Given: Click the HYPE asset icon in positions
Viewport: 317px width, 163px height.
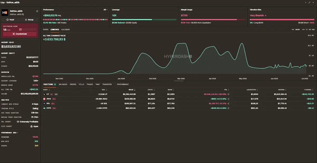Looking at the screenshot, I should 44,108.
